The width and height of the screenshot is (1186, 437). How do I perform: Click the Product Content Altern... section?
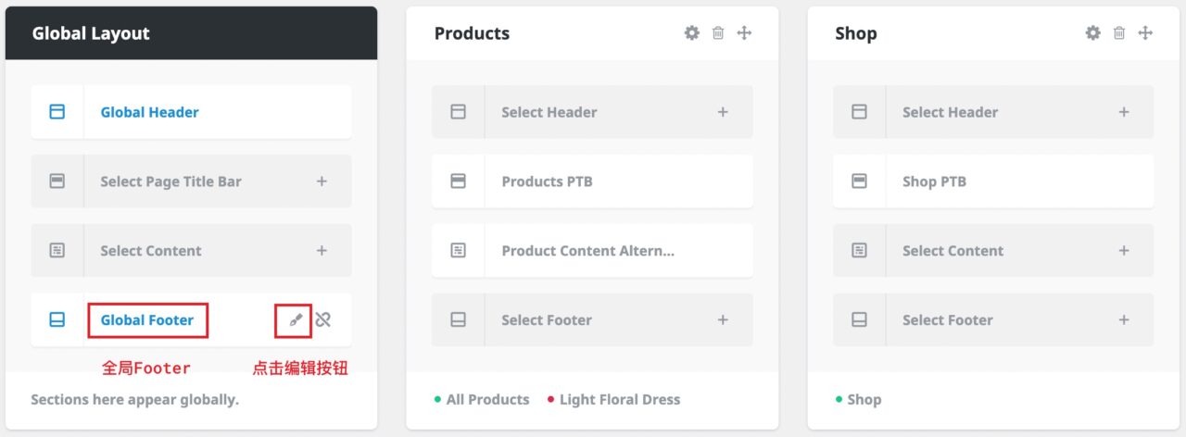[x=587, y=251]
